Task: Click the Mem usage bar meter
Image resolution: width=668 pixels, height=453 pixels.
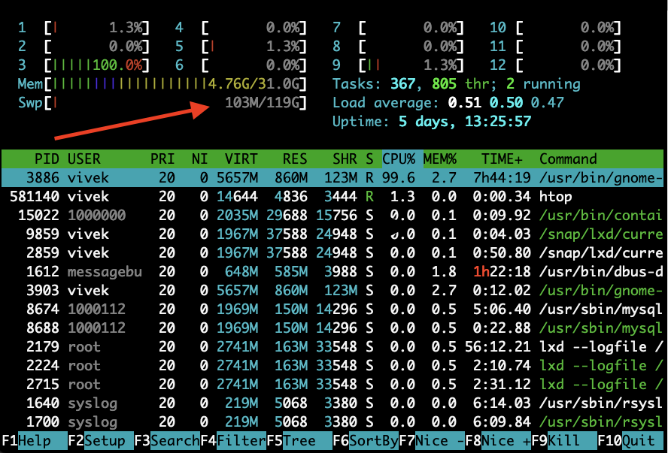Action: click(160, 84)
